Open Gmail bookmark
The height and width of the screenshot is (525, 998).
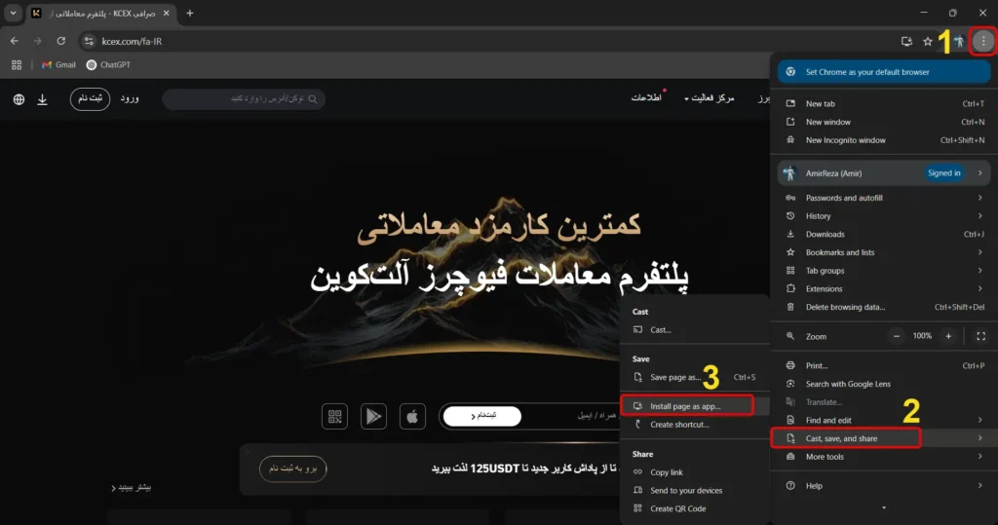pyautogui.click(x=58, y=65)
